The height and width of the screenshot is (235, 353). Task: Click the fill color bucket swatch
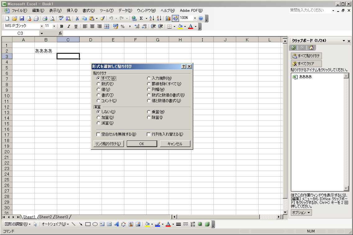(x=180, y=26)
